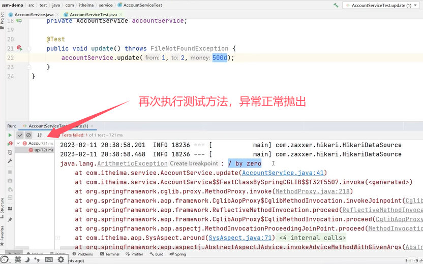423x264 pixels.
Task: Open the Project tool window side tab
Action: point(2,21)
